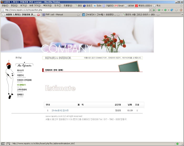Click the green status icon in status bar
This screenshot has width=184, height=146.
177,144
